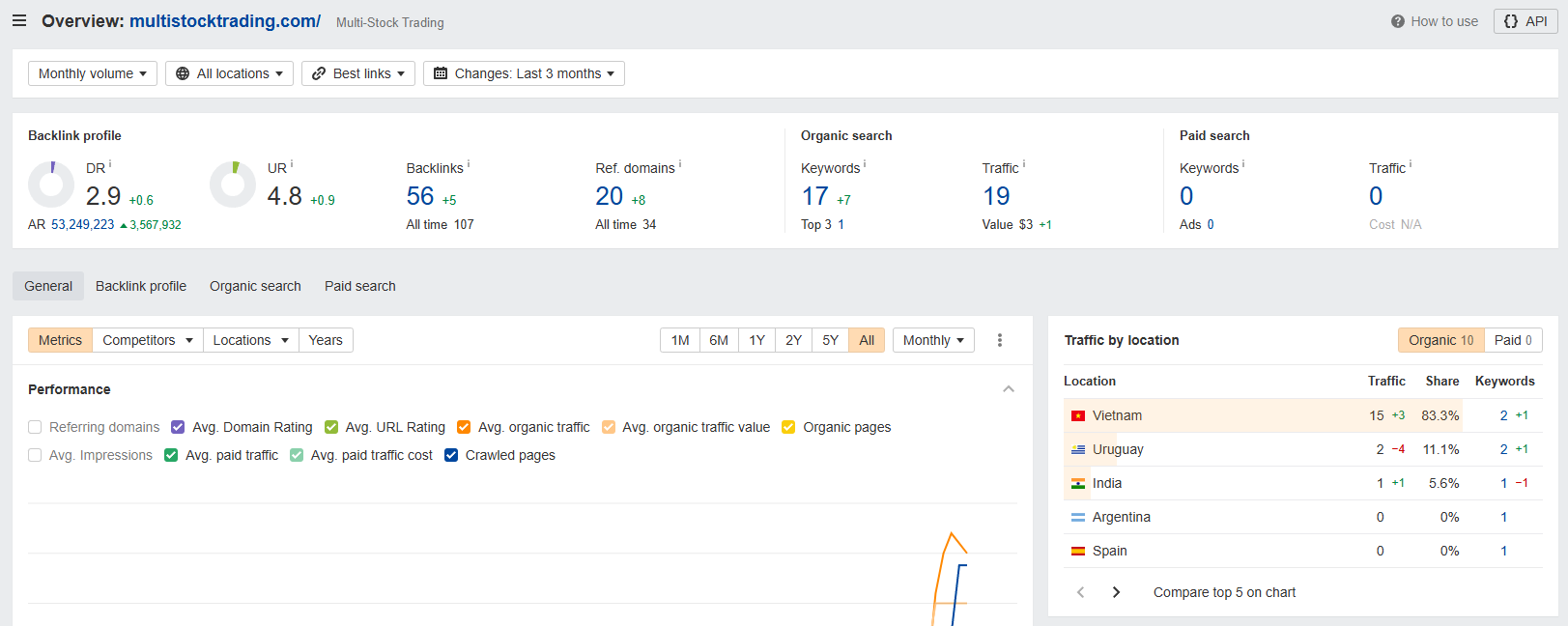Image resolution: width=1568 pixels, height=626 pixels.
Task: Click the India flag icon
Action: tap(1078, 484)
